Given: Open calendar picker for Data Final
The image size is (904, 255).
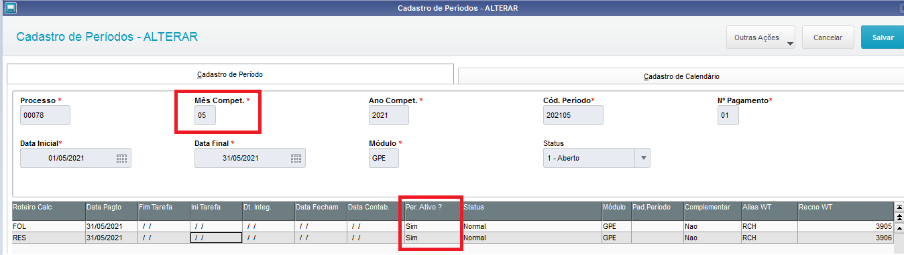Looking at the screenshot, I should 296,158.
